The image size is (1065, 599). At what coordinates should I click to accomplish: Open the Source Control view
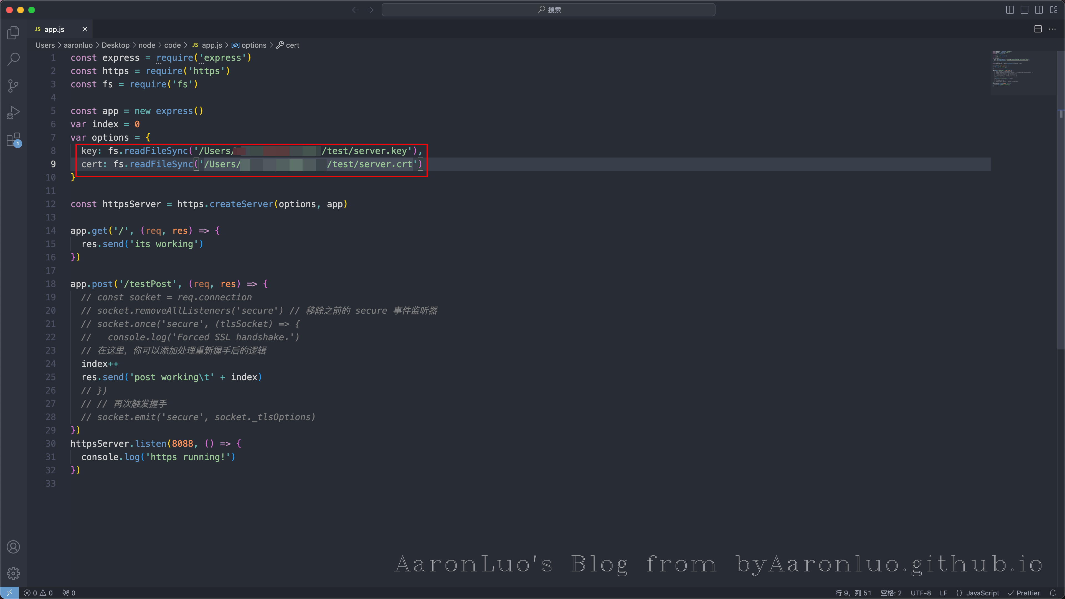13,86
